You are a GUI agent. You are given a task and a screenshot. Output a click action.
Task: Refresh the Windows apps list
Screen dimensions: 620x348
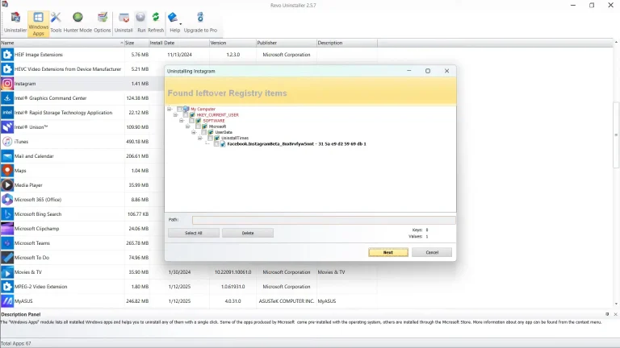point(156,23)
